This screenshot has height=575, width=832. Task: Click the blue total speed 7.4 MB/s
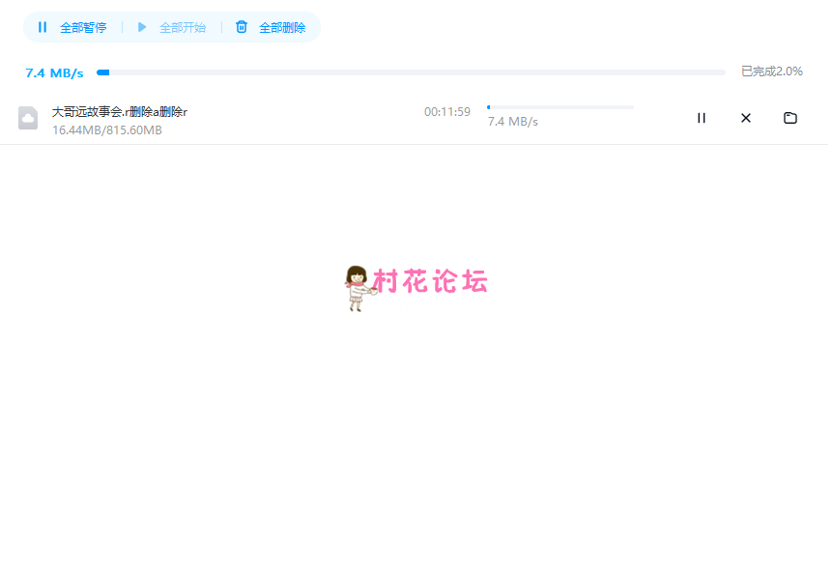pyautogui.click(x=55, y=73)
